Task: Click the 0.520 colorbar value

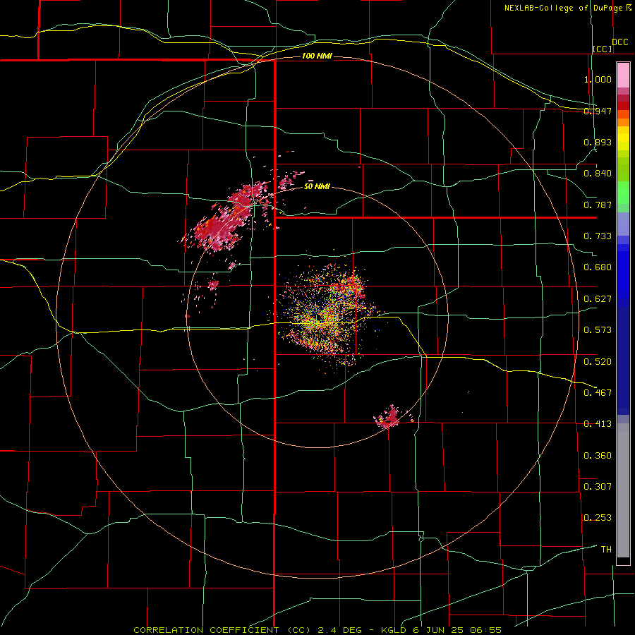Action: pyautogui.click(x=598, y=362)
